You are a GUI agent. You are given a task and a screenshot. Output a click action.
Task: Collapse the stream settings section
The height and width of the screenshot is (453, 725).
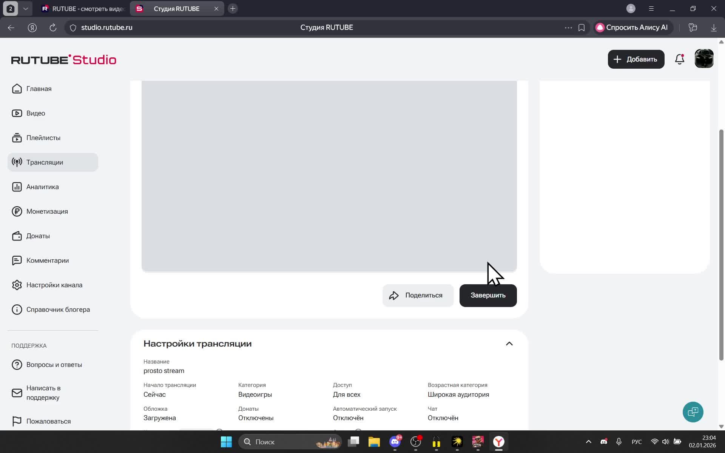(509, 344)
